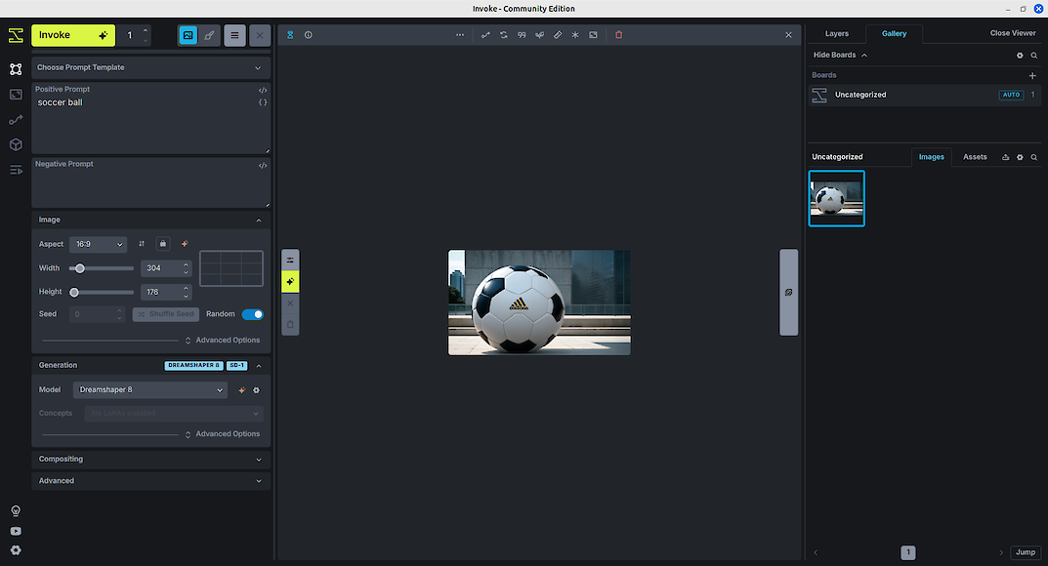Click the Close Viewer button

(1013, 33)
